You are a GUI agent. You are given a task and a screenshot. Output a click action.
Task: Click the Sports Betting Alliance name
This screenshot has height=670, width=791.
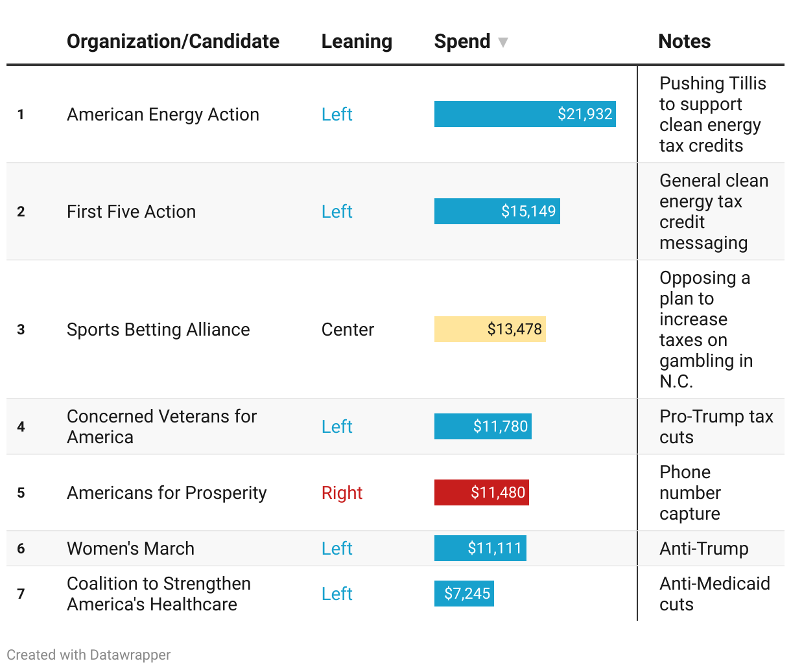158,330
